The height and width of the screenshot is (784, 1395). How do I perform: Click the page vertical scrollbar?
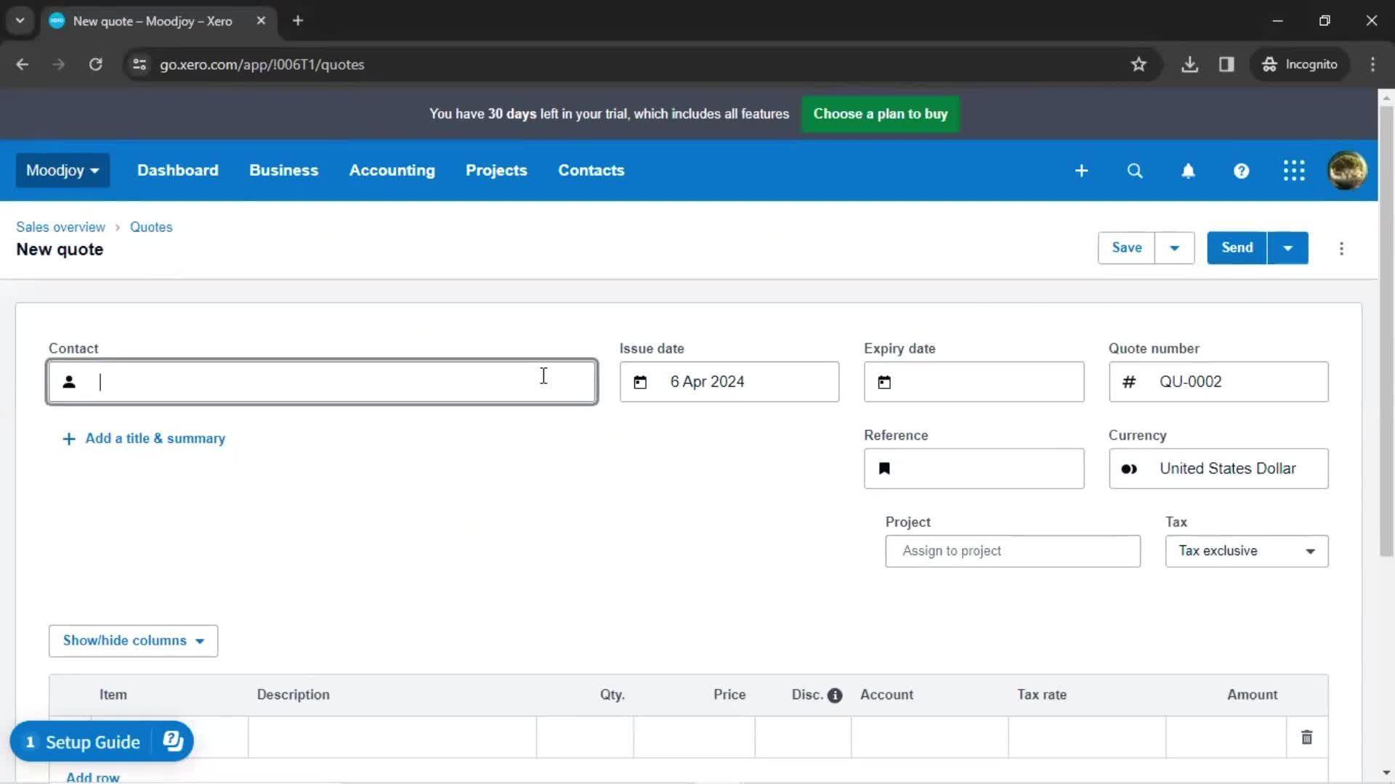[1386, 330]
